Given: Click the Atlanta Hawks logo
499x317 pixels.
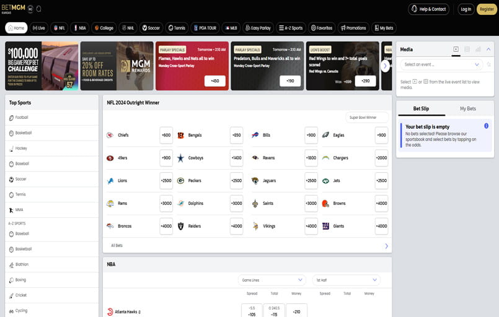Looking at the screenshot, I should [x=110, y=311].
